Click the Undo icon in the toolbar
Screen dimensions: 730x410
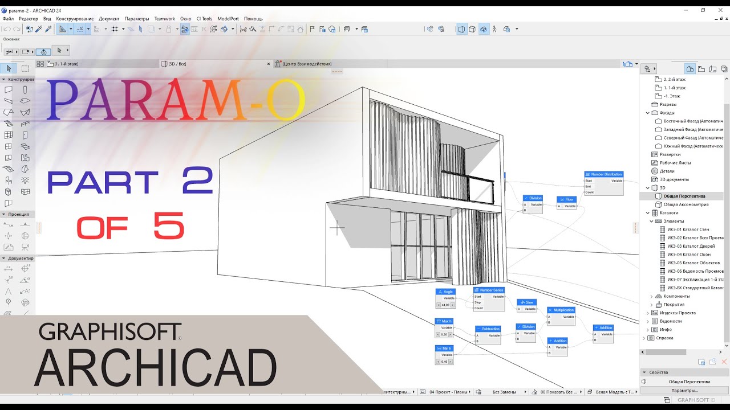[6, 29]
